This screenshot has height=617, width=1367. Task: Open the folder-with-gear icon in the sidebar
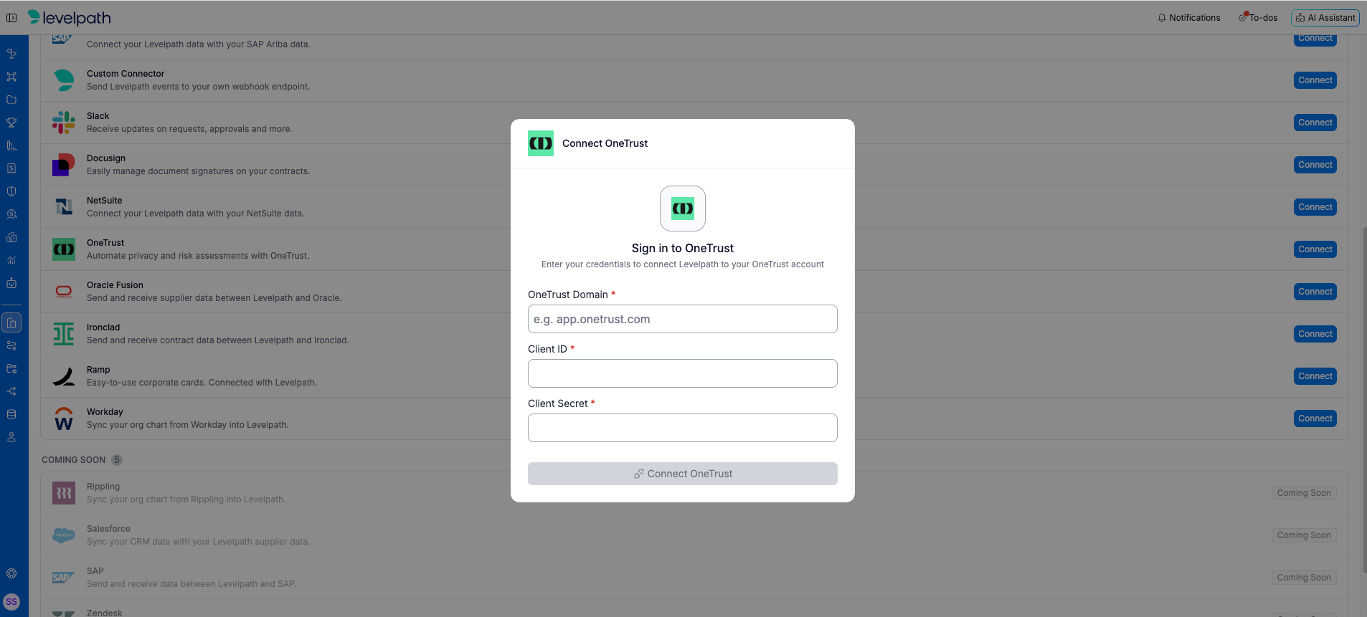pos(11,368)
